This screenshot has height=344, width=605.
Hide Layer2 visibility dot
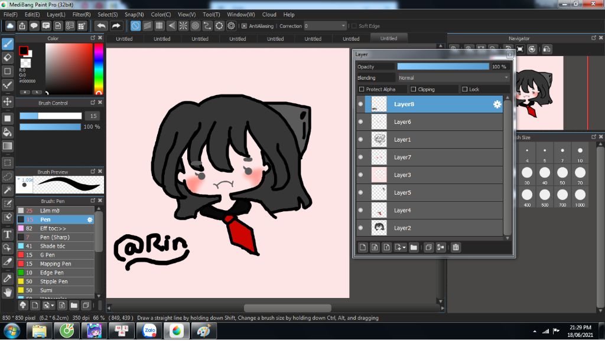(360, 228)
